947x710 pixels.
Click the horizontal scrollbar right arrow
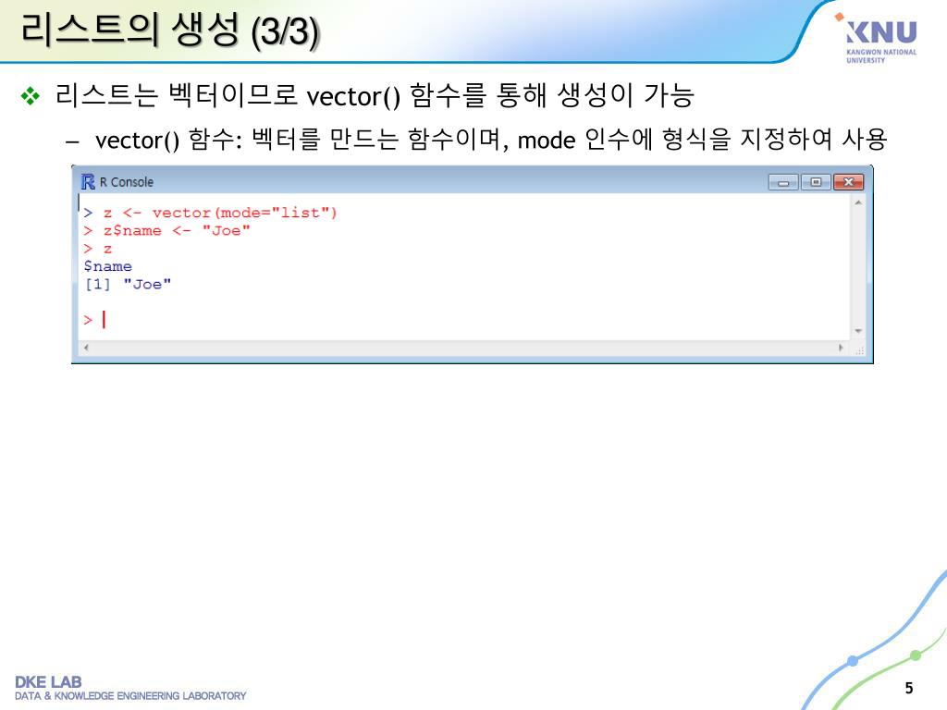840,348
